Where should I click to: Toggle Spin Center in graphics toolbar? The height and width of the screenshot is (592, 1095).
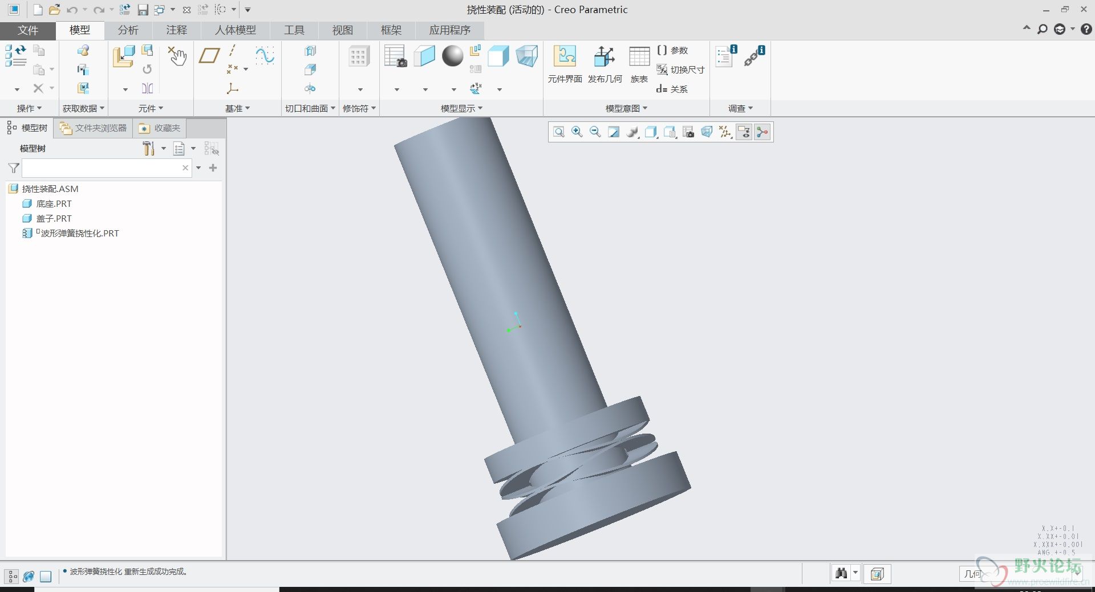coord(763,132)
